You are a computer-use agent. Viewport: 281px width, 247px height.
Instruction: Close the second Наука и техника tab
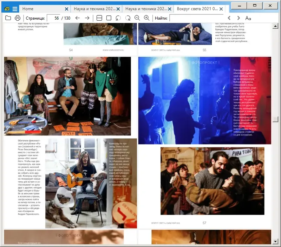click(x=170, y=9)
